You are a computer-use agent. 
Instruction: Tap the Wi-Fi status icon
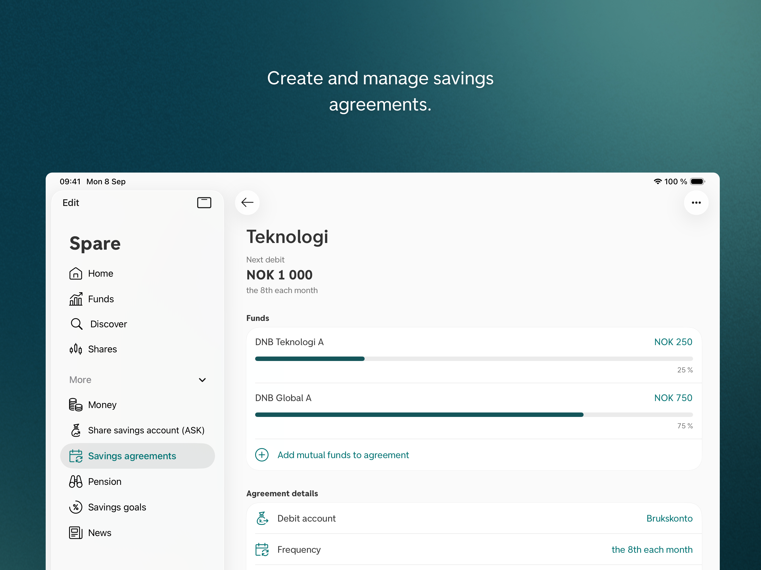[x=657, y=181]
